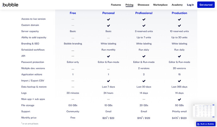The image size is (217, 127).
Task: Click Free plan's Custom domain dash
Action: tap(73, 25)
